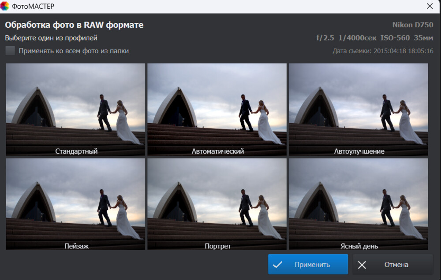
Task: Choose the Портрет profile thumbnail
Action: coord(217,204)
